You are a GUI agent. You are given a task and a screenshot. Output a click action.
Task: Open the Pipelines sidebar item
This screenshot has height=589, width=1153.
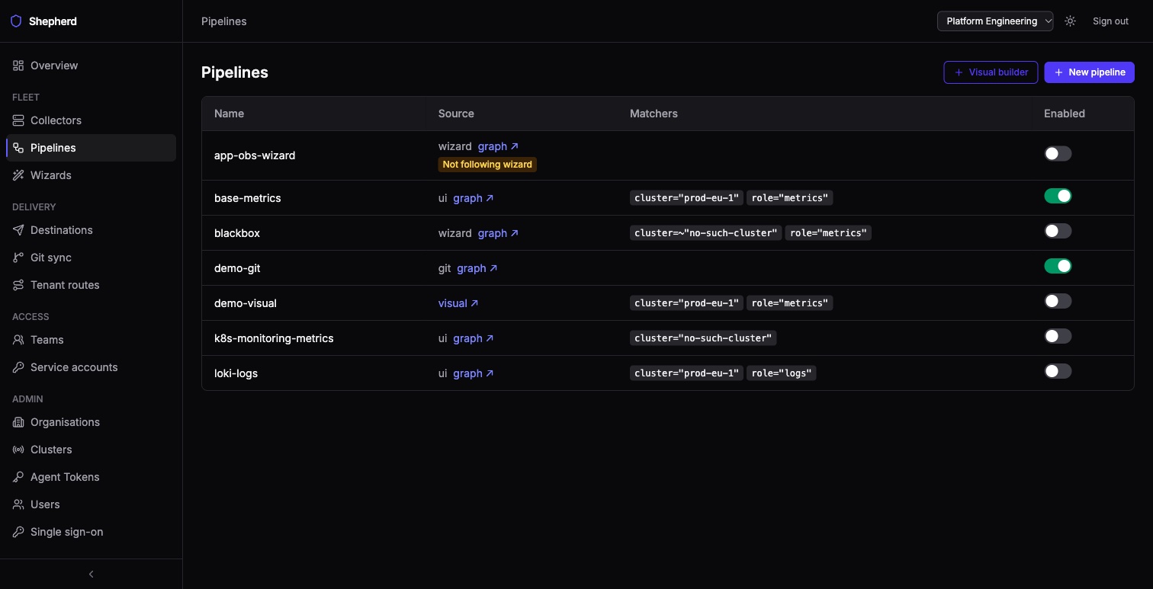[91, 148]
